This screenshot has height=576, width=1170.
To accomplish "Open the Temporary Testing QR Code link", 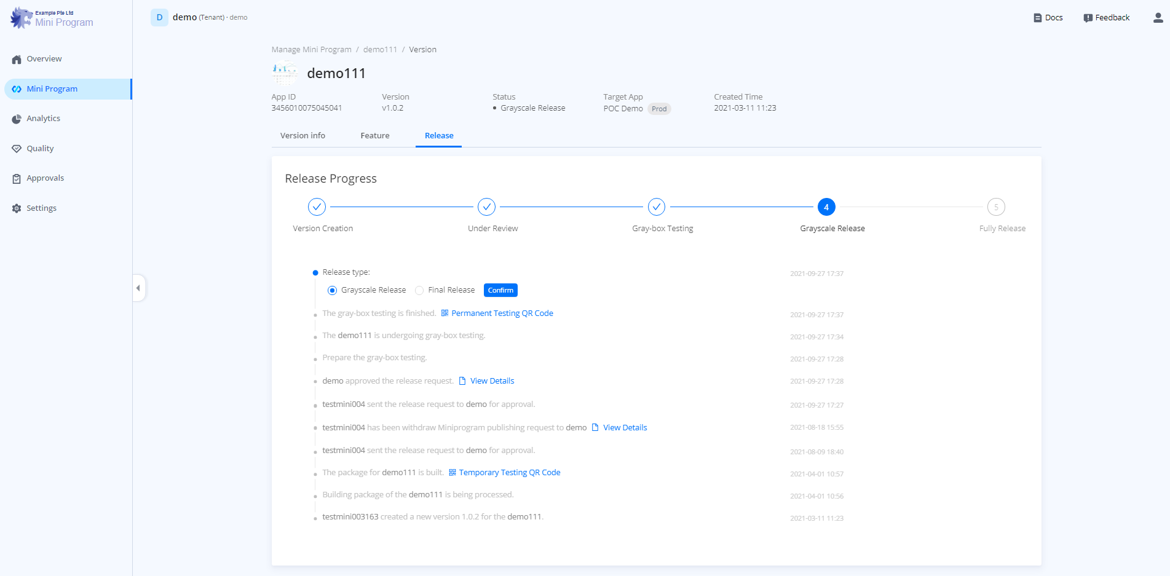I will (x=509, y=473).
